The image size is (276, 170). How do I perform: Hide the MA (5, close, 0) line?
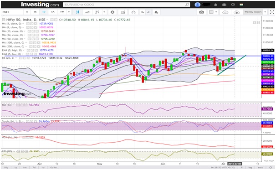(28, 24)
